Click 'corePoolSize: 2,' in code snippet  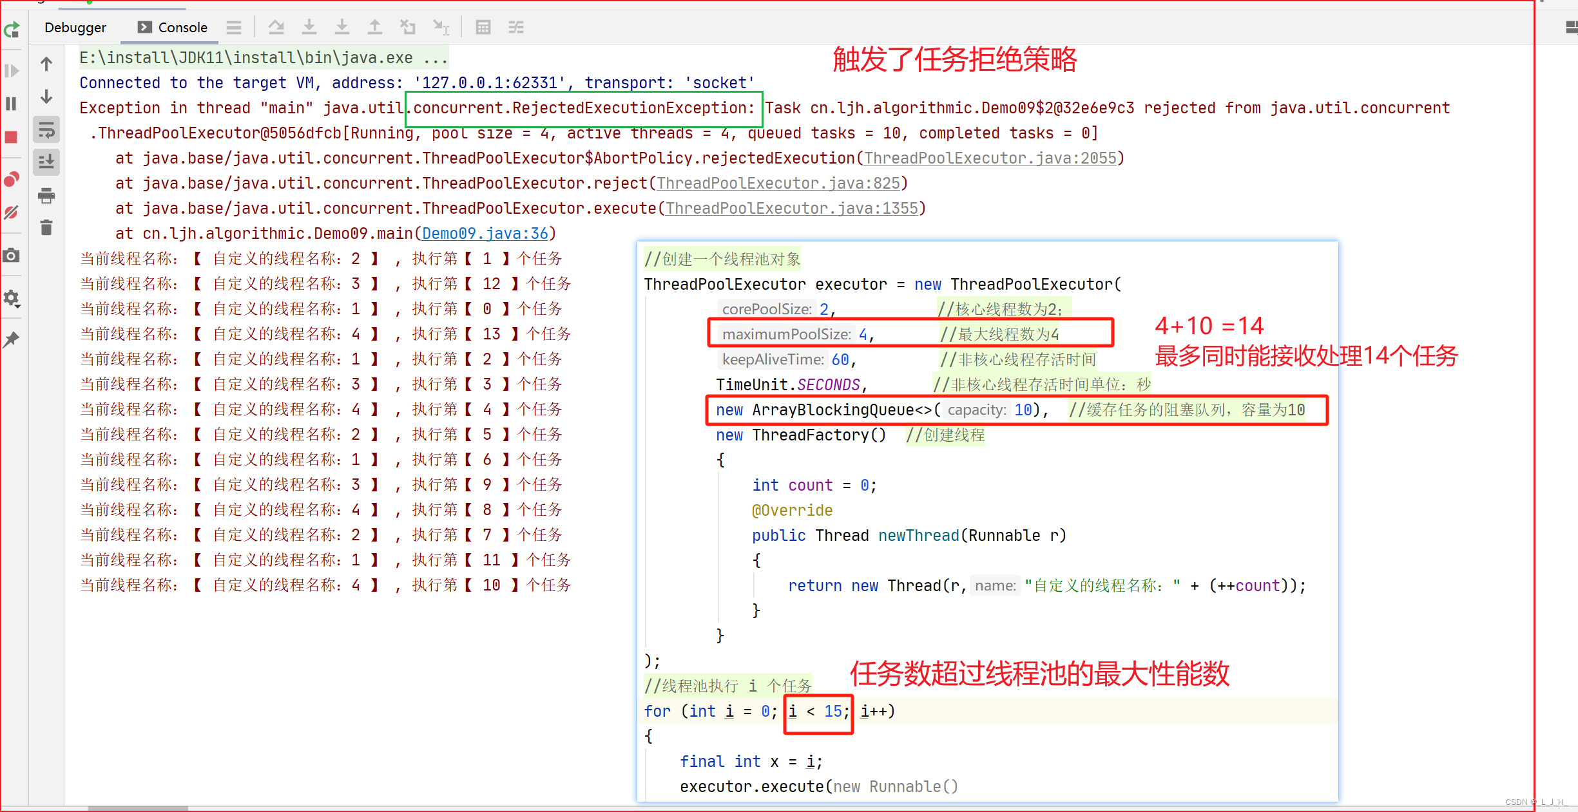778,309
